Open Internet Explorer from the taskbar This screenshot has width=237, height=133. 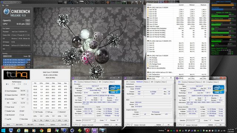(x=19, y=130)
